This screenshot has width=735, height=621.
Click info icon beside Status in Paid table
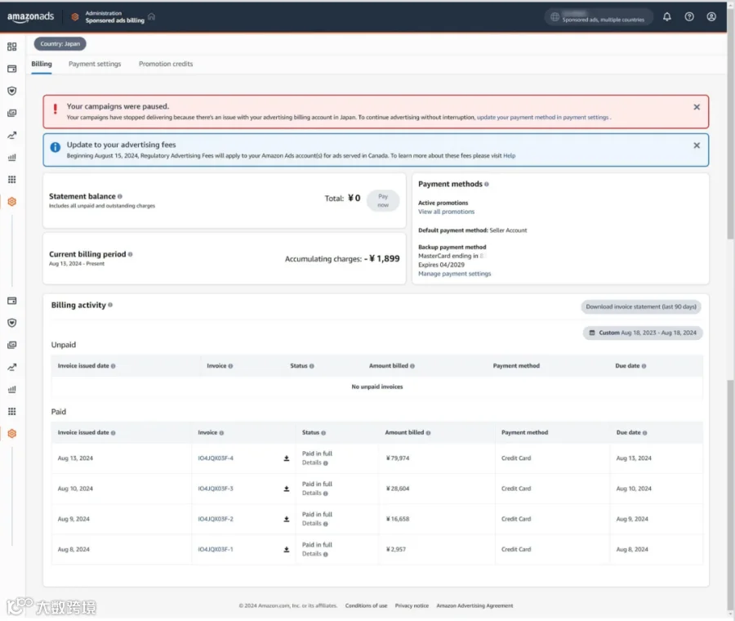(323, 433)
